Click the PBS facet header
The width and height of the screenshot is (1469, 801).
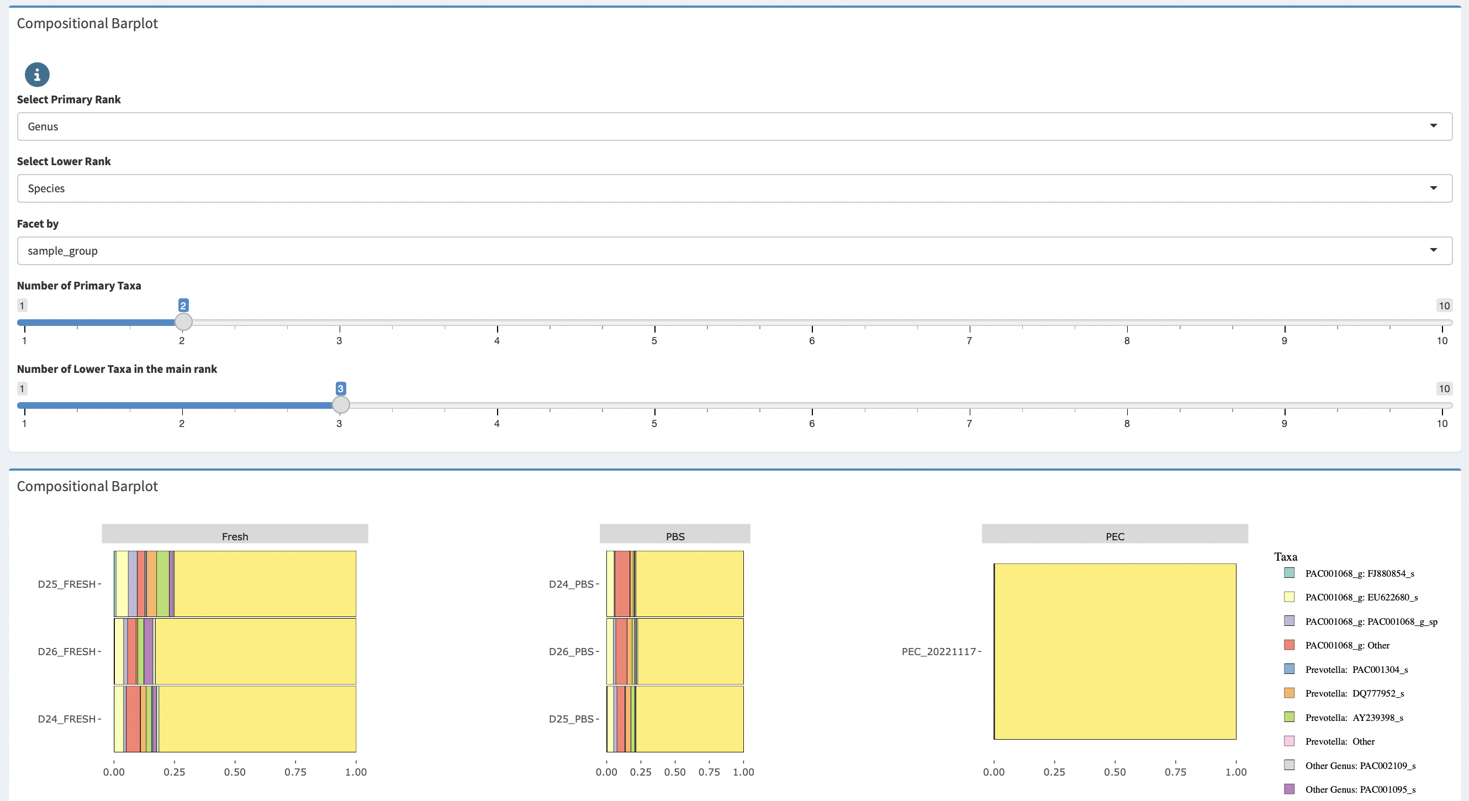pyautogui.click(x=675, y=534)
